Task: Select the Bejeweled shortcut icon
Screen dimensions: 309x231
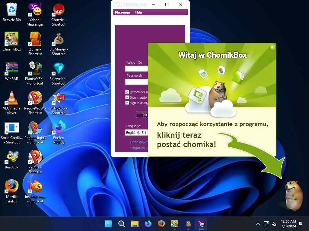Action: point(59,73)
